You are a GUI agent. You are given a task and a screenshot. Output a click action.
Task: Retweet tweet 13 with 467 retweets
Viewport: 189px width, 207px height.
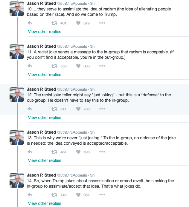tap(54, 152)
